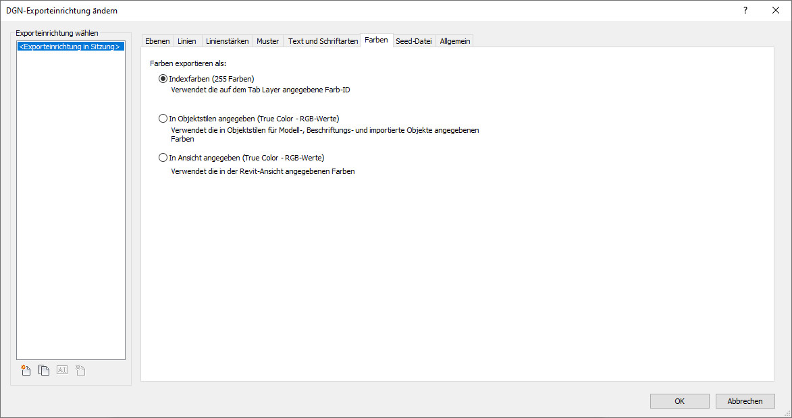The width and height of the screenshot is (792, 418).
Task: Click the Farben tab
Action: (376, 40)
